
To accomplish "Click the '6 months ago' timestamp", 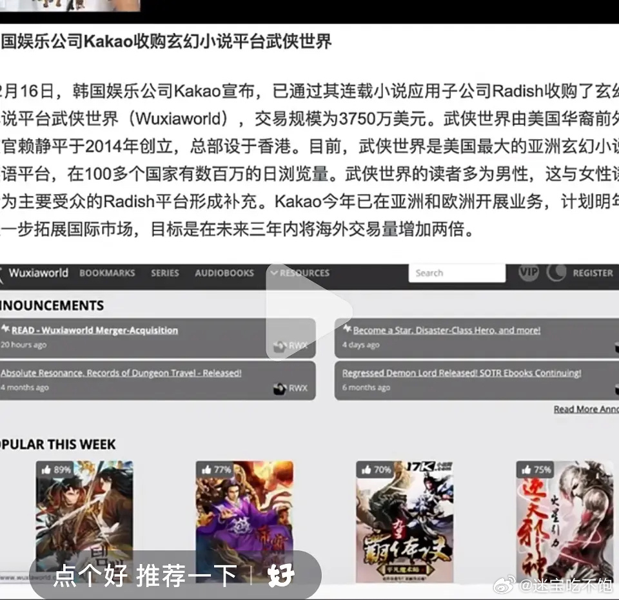I will click(x=366, y=387).
